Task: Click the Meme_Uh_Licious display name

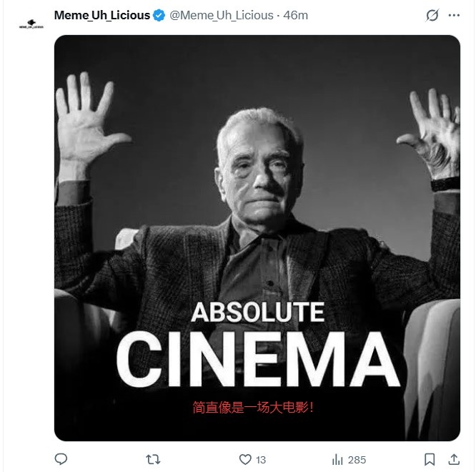Action: pyautogui.click(x=102, y=15)
